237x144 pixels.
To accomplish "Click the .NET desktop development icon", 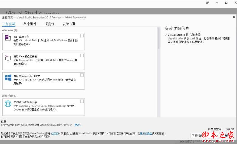I will [8, 38].
